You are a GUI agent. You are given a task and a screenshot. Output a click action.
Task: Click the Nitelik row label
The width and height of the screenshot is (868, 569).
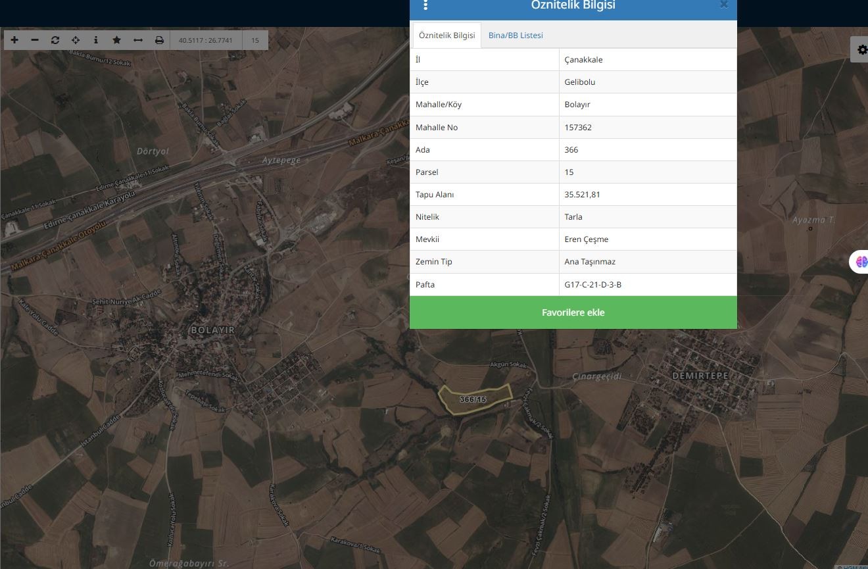point(427,216)
